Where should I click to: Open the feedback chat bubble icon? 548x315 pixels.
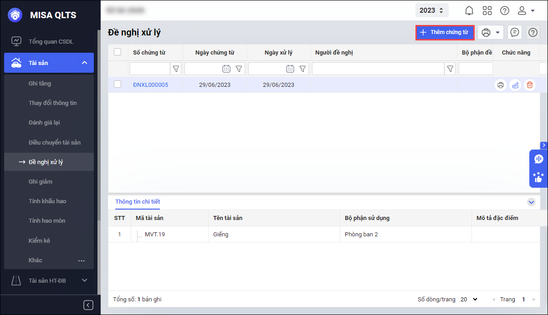(x=515, y=32)
